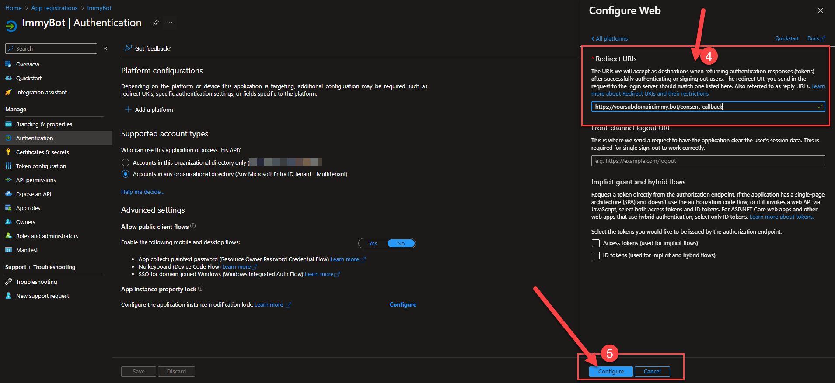The image size is (835, 383).
Task: Click the Quickstart cloud icon
Action: (8, 78)
